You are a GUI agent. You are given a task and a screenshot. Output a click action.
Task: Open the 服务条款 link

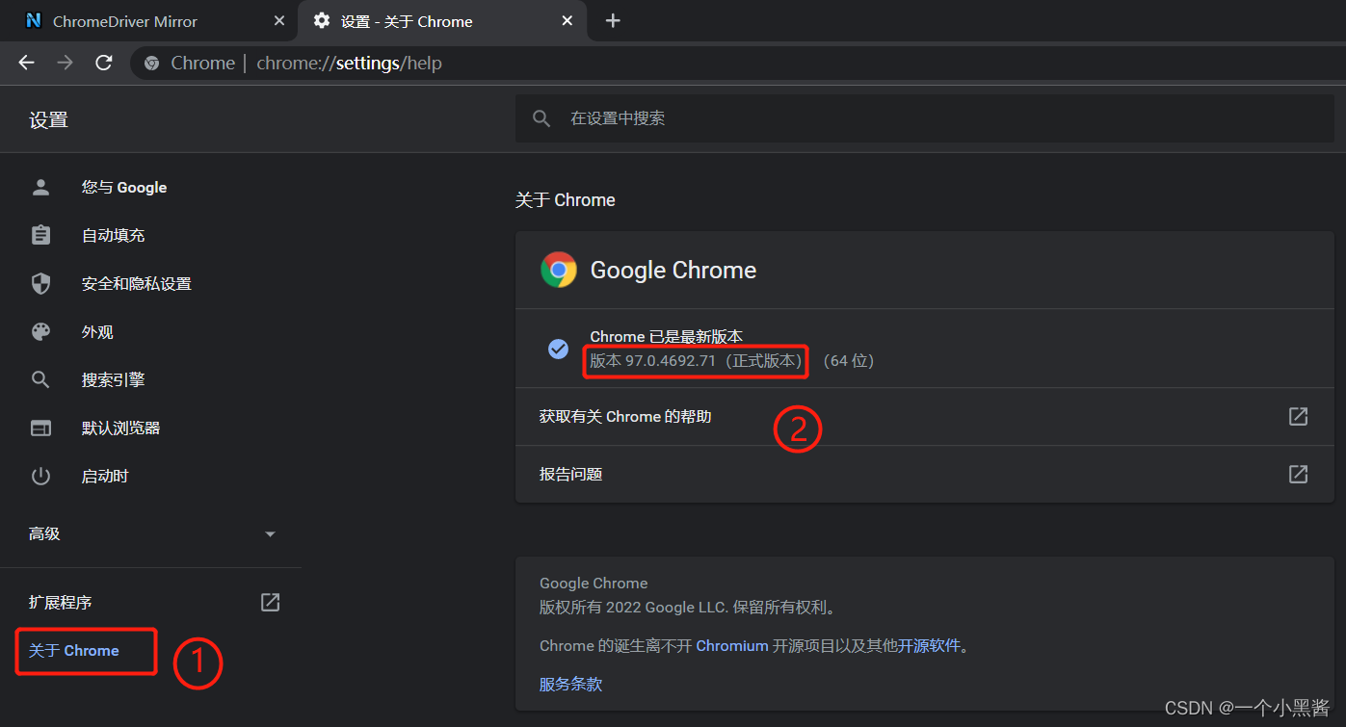point(571,685)
